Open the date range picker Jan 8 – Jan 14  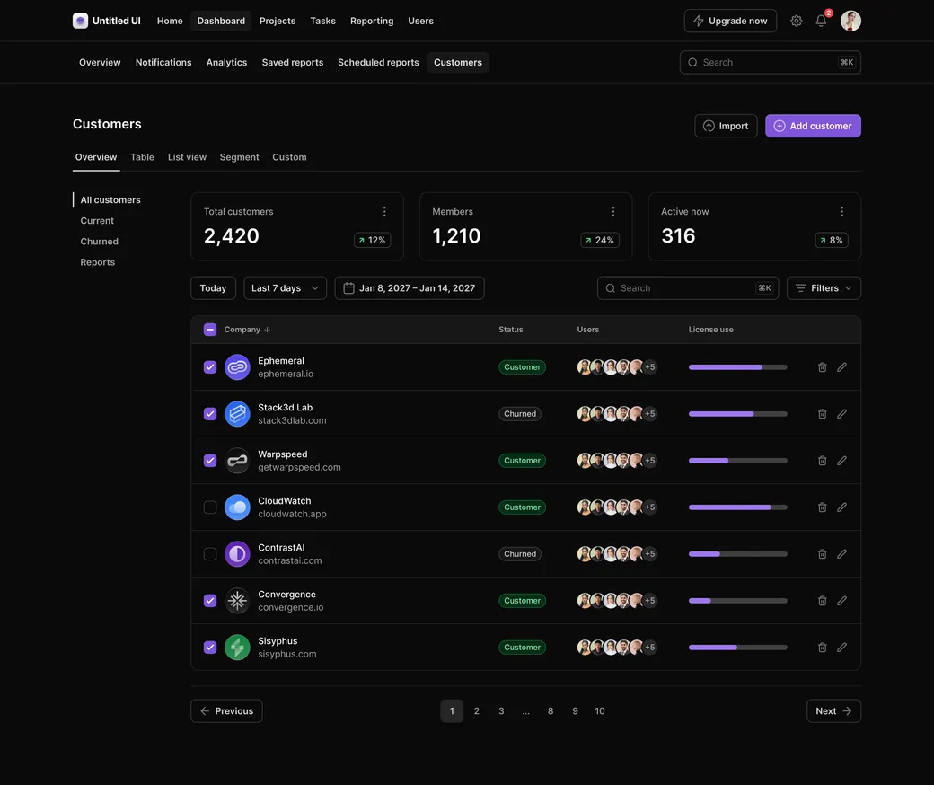[x=410, y=288]
